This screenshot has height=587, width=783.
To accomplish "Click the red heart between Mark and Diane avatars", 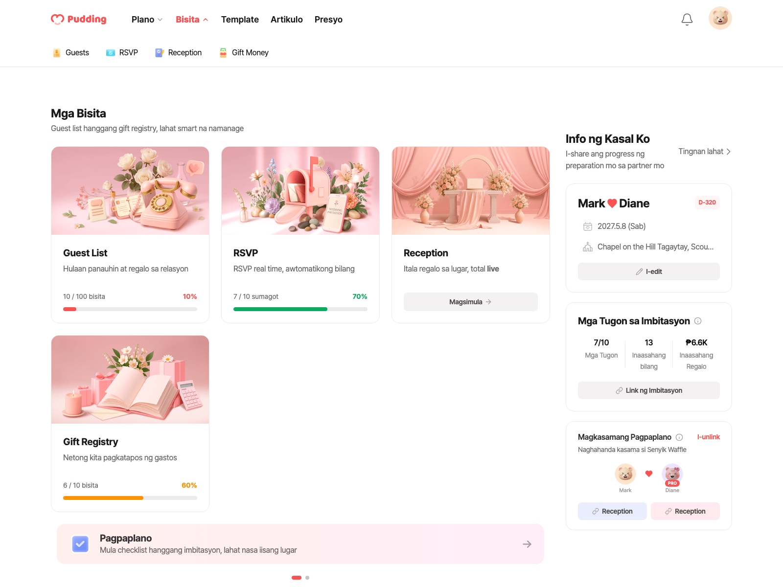I will click(649, 474).
